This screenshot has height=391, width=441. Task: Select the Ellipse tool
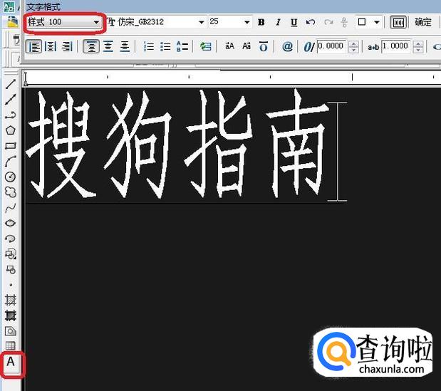(x=11, y=223)
